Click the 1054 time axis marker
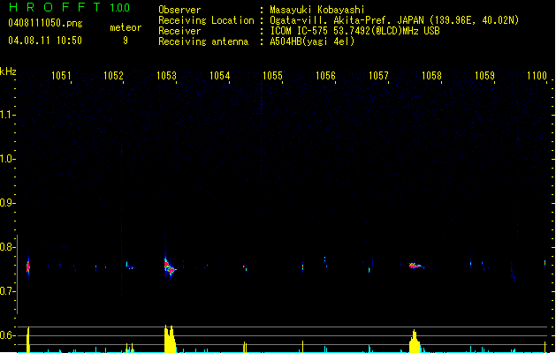The height and width of the screenshot is (353, 556). (x=219, y=76)
